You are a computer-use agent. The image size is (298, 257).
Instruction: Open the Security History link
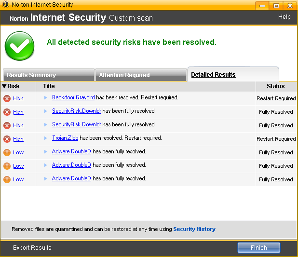(194, 229)
